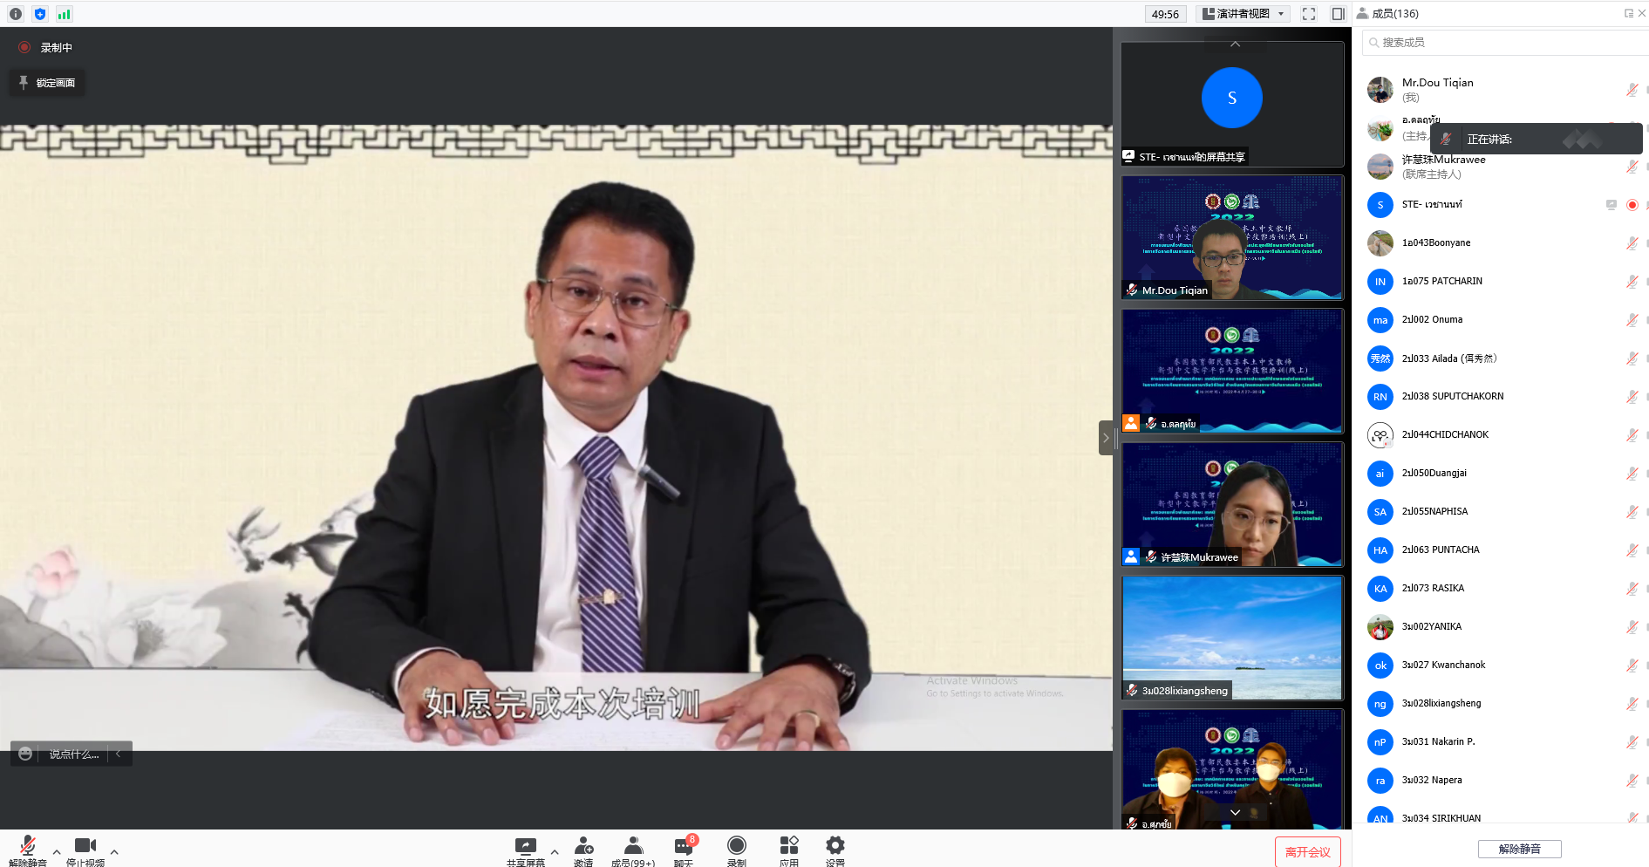
Task: Toggle mute for Mr.Dou Tiqian
Action: tap(1632, 90)
